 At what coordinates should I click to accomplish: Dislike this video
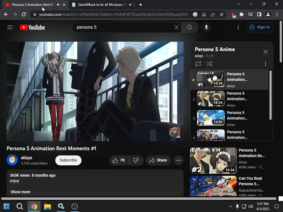point(136,160)
